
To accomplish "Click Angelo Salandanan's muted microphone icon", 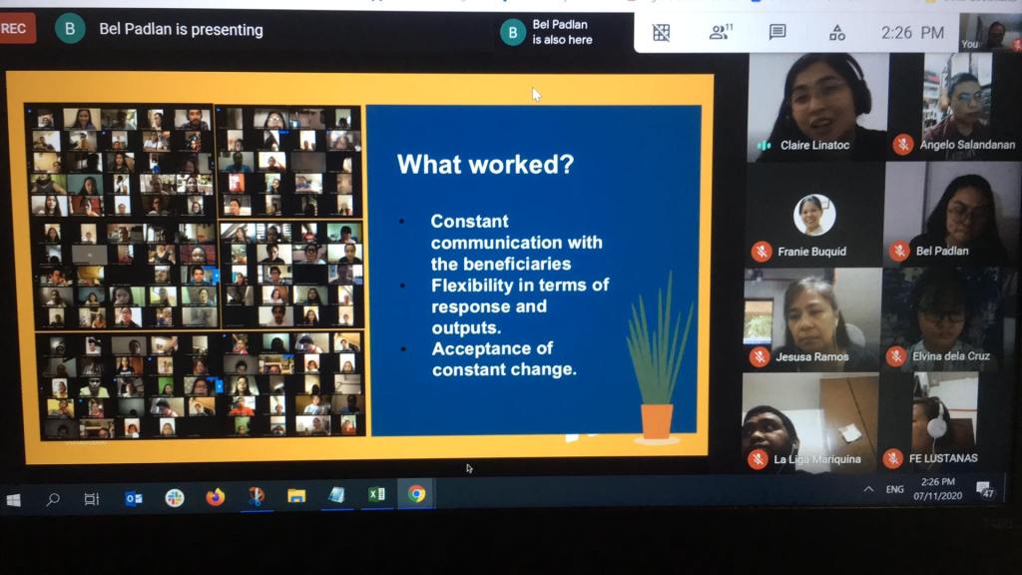I will pos(903,145).
